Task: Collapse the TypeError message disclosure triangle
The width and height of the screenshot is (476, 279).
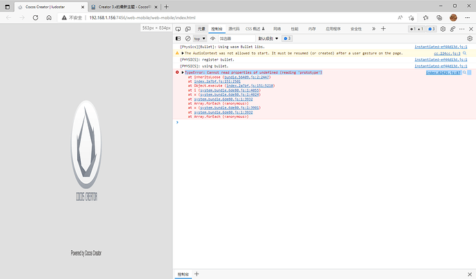Action: coord(182,72)
